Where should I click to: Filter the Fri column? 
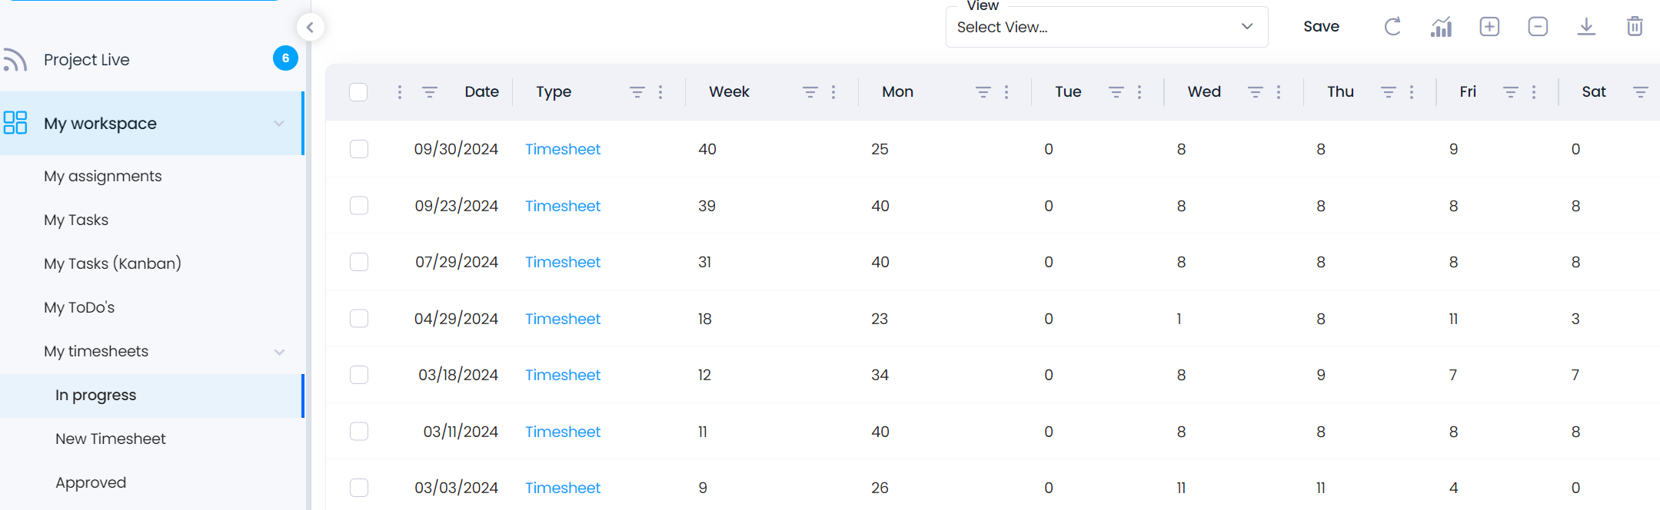(x=1511, y=92)
